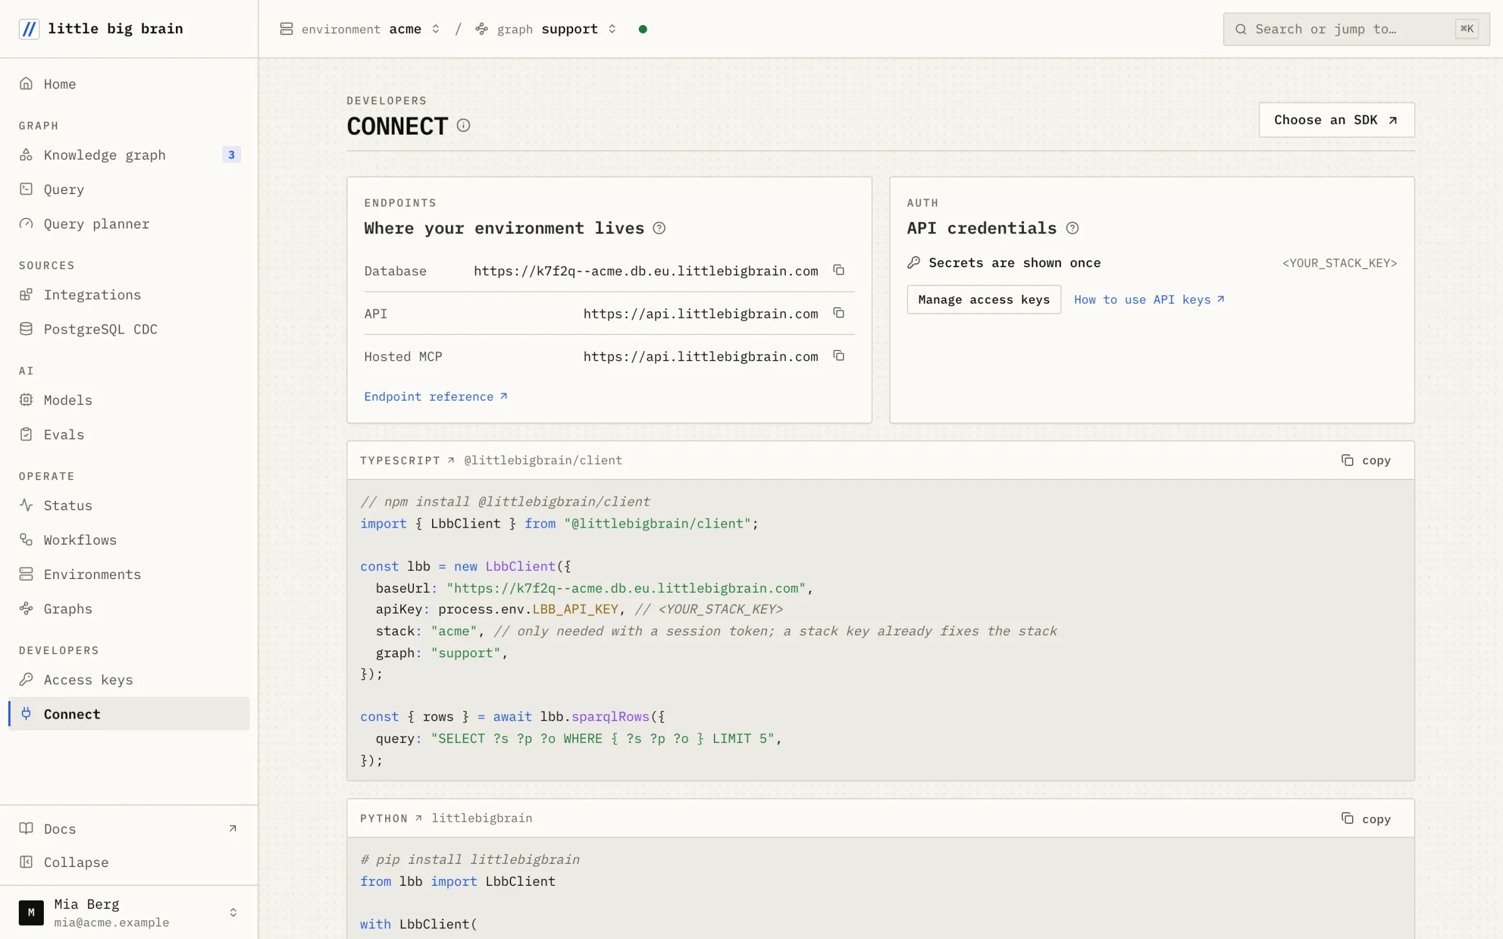The width and height of the screenshot is (1503, 939).
Task: Select Connect in sidebar
Action: 128,714
